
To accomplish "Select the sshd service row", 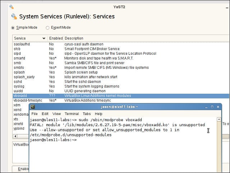I will click(121, 82).
